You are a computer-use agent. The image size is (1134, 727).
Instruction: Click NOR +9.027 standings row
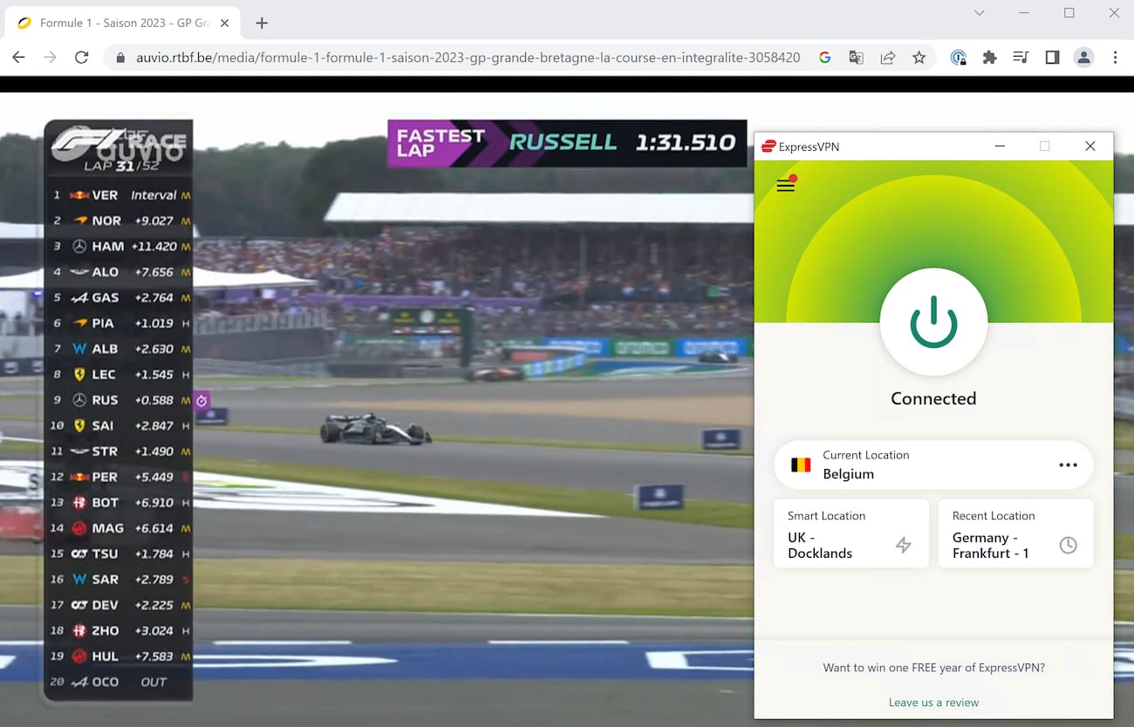(120, 221)
